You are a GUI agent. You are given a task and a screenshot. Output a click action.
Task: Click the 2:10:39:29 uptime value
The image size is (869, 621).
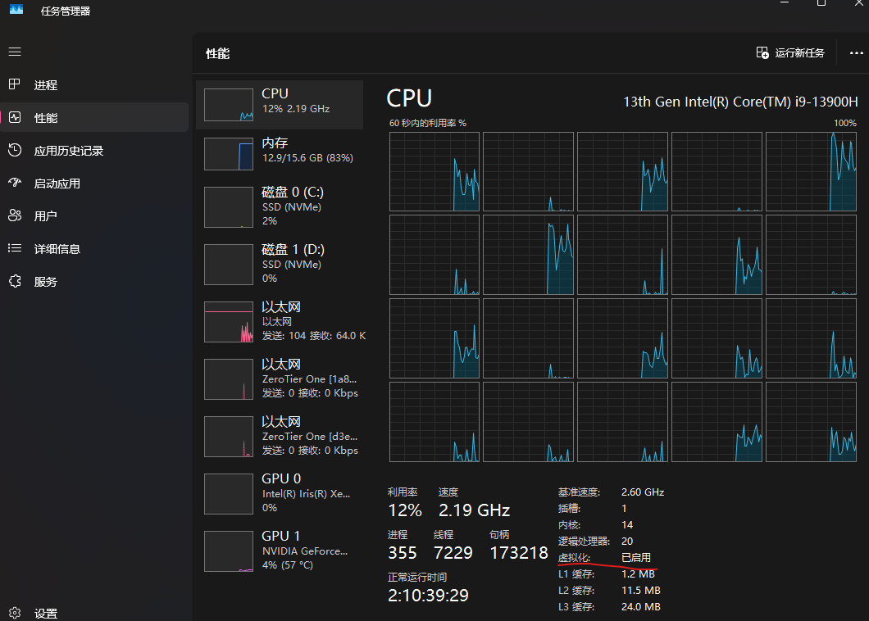pos(428,596)
